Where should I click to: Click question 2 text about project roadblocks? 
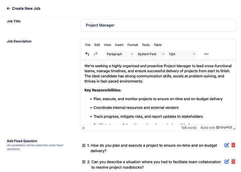click(156, 165)
